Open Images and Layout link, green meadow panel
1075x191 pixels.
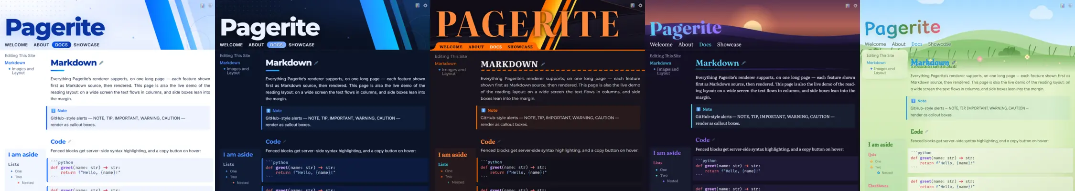[x=884, y=71]
